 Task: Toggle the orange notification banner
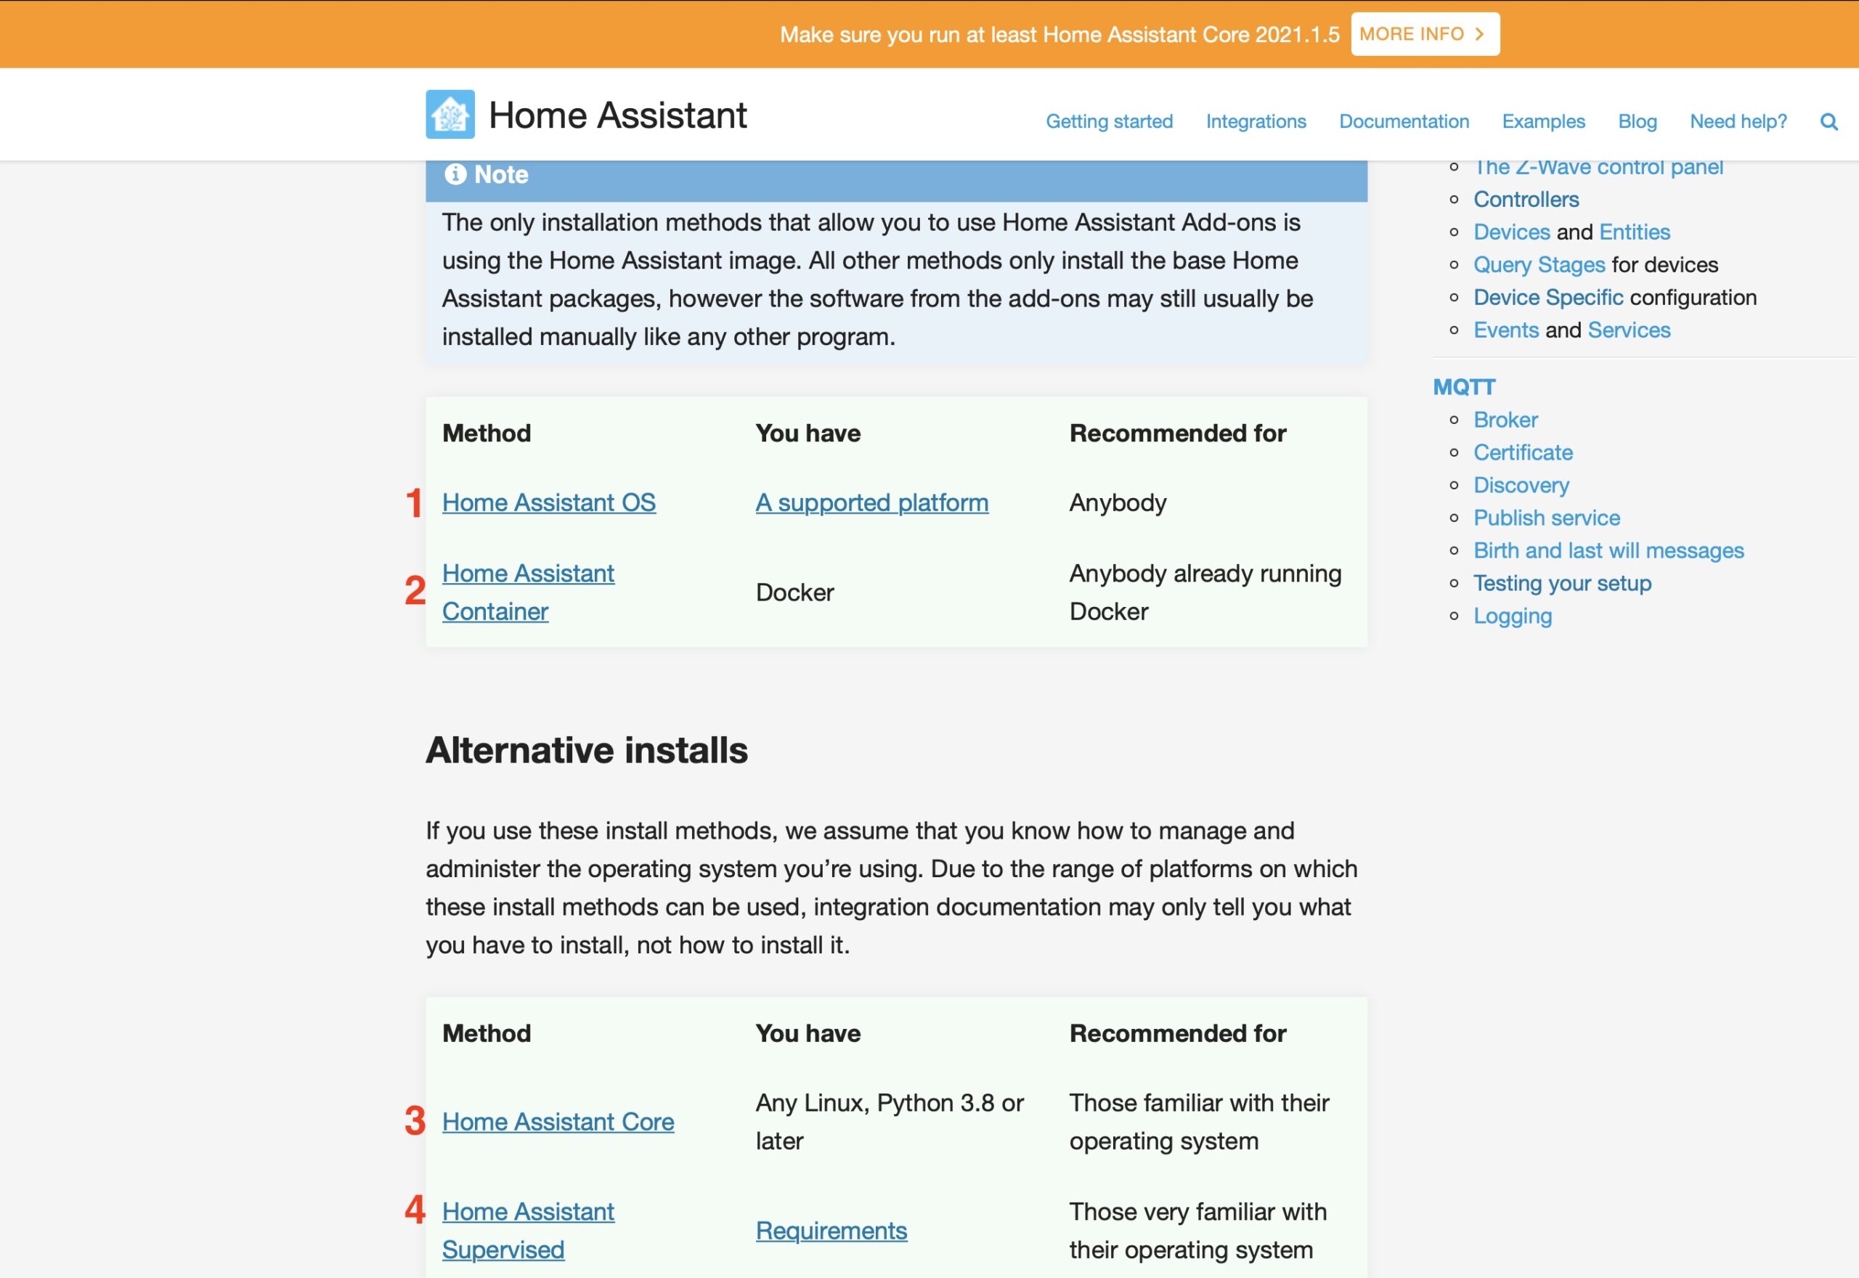point(929,34)
